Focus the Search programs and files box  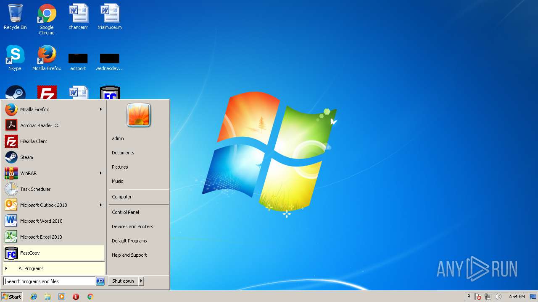49,281
